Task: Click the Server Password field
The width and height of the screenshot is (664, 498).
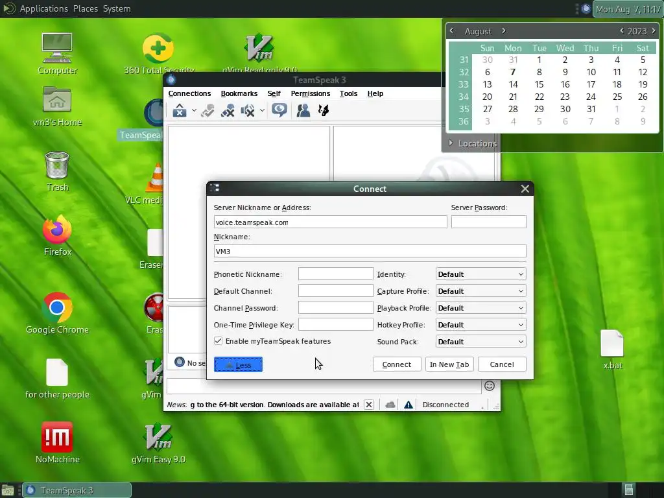Action: point(489,222)
